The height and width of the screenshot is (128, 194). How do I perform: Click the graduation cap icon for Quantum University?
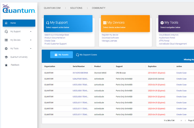(6, 57)
